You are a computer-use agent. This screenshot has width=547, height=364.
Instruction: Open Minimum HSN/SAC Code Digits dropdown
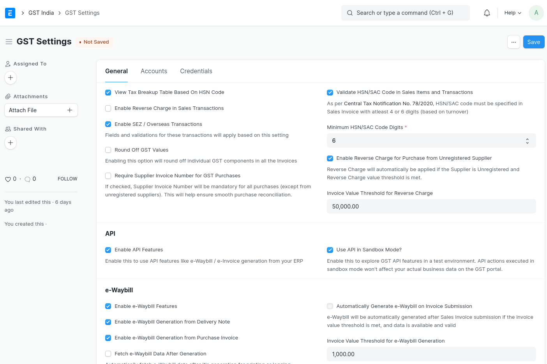coord(431,141)
